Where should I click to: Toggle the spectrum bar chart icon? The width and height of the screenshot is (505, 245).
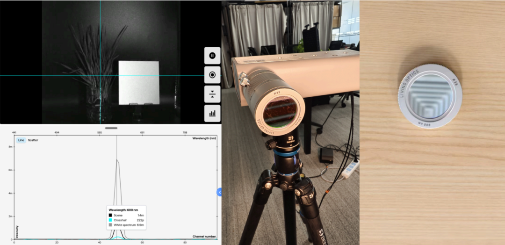coord(212,113)
